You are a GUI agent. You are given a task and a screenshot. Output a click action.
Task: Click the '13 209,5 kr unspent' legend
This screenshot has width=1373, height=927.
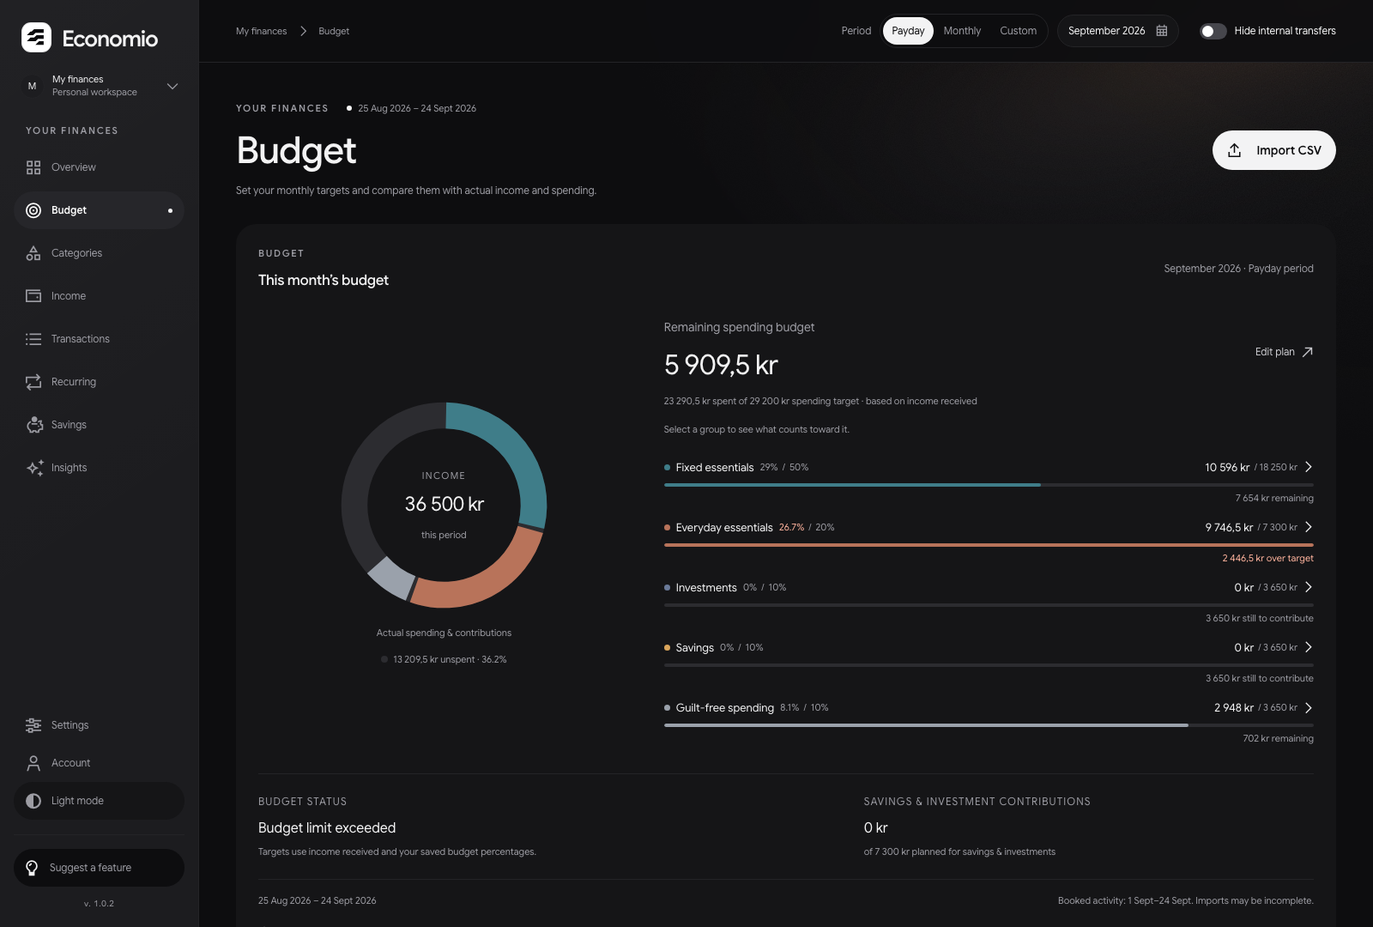pos(444,659)
